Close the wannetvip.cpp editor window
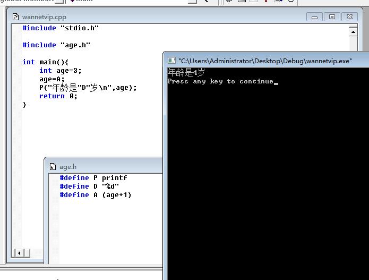This screenshot has height=280, width=369. click(x=349, y=17)
